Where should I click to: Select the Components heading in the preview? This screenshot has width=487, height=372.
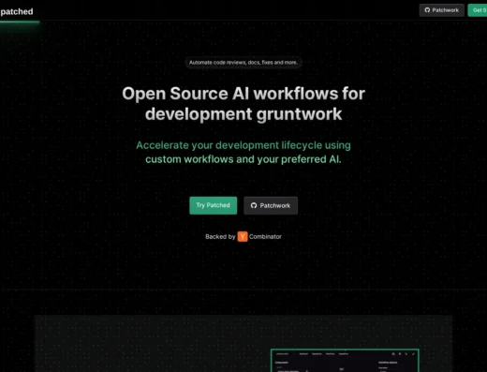pyautogui.click(x=282, y=363)
